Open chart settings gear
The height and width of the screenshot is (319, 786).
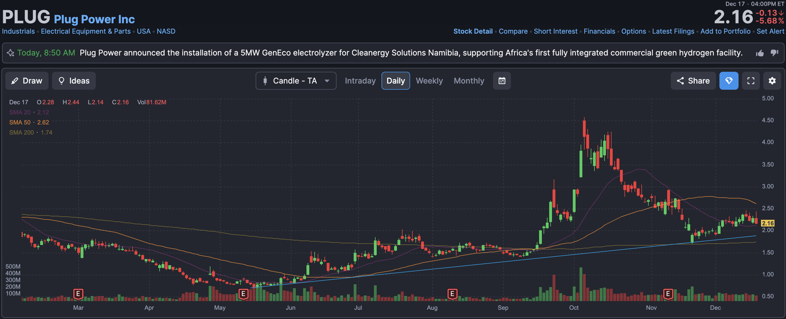point(772,81)
